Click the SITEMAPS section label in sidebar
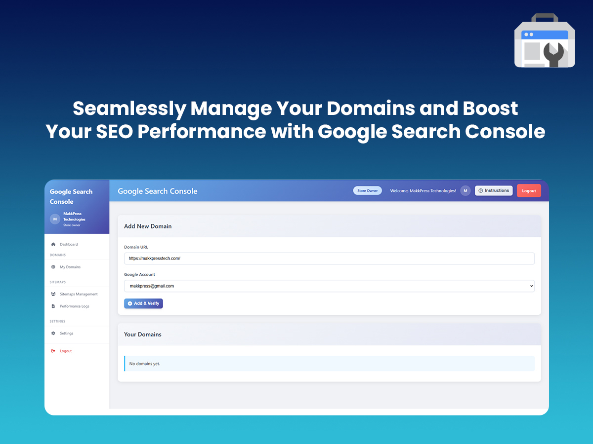Viewport: 593px width, 444px height. pyautogui.click(x=58, y=282)
